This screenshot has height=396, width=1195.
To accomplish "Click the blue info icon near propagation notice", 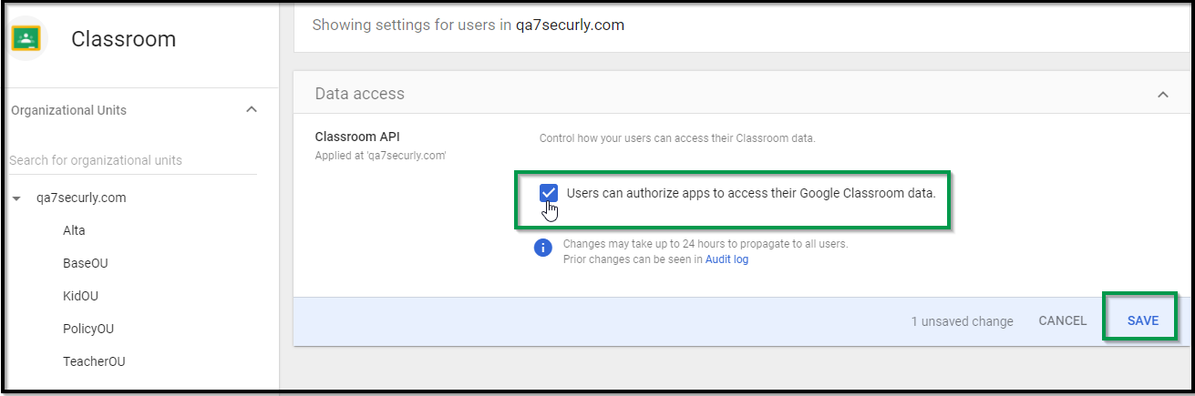I will click(543, 248).
